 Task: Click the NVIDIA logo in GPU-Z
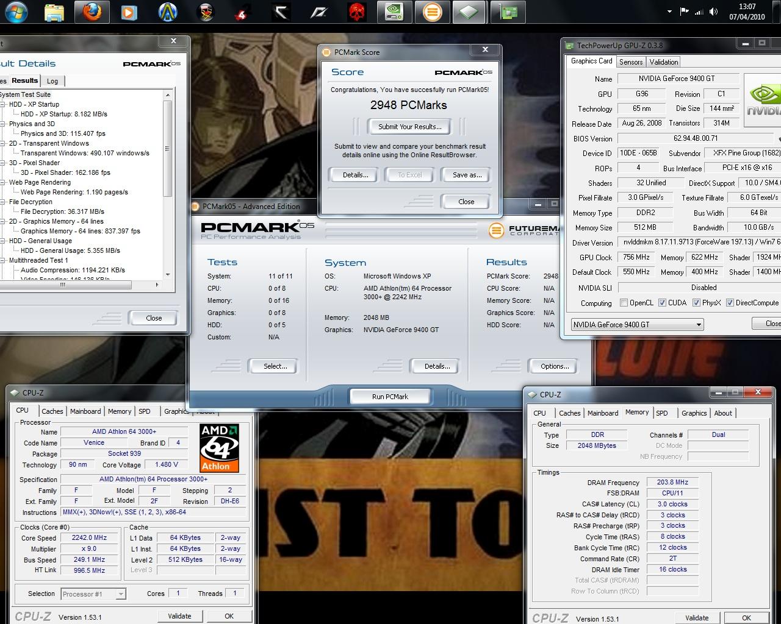coord(763,100)
